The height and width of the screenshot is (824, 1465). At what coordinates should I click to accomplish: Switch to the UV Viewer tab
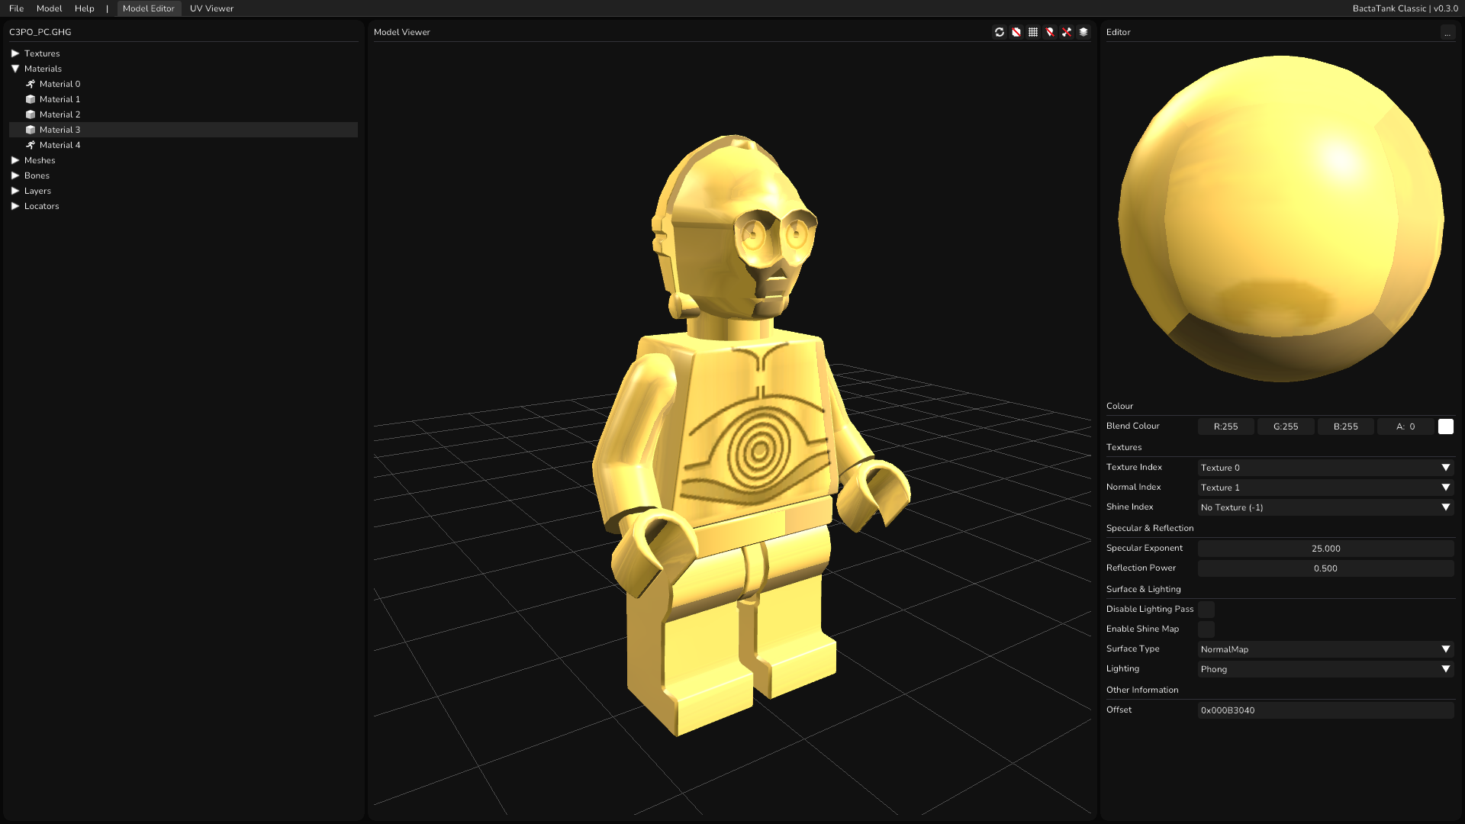click(211, 8)
